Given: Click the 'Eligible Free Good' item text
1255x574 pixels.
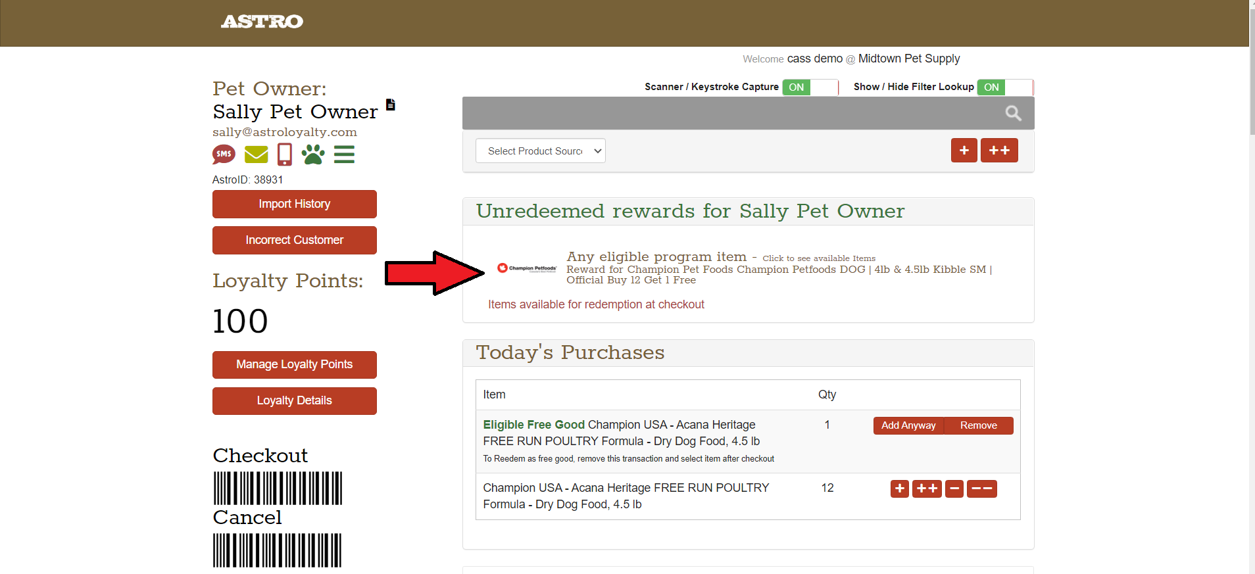Looking at the screenshot, I should [533, 425].
